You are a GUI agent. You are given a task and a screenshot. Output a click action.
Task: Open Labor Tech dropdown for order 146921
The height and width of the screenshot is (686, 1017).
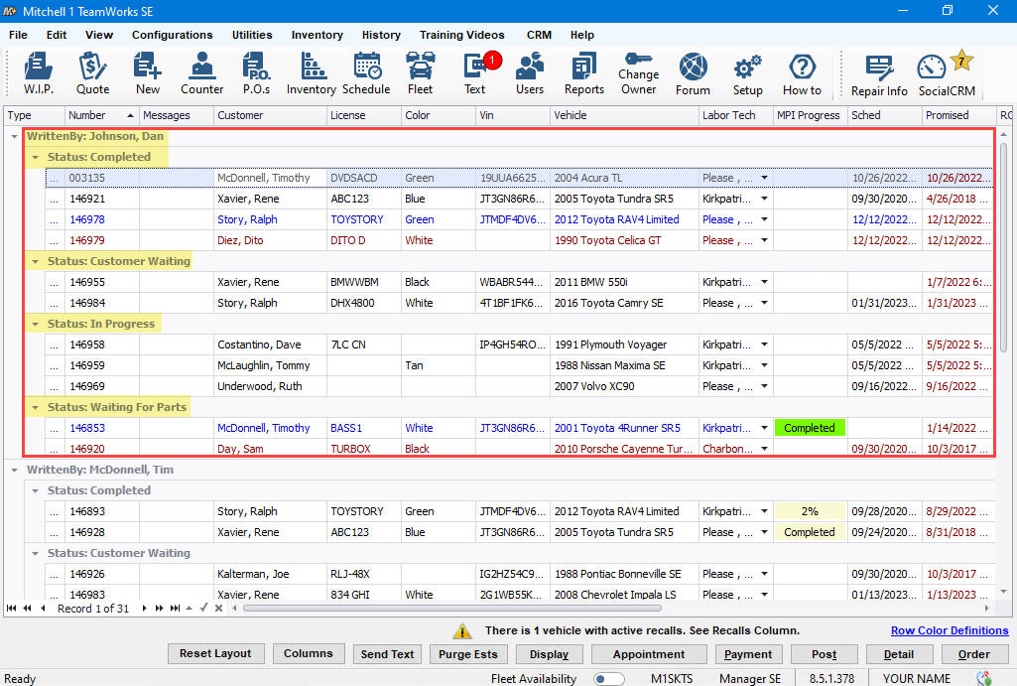tap(764, 199)
